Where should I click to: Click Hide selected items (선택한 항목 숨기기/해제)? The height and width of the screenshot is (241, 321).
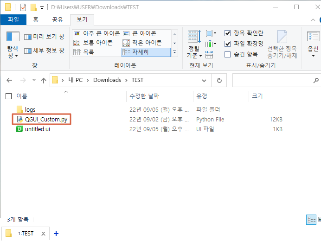tap(282, 44)
